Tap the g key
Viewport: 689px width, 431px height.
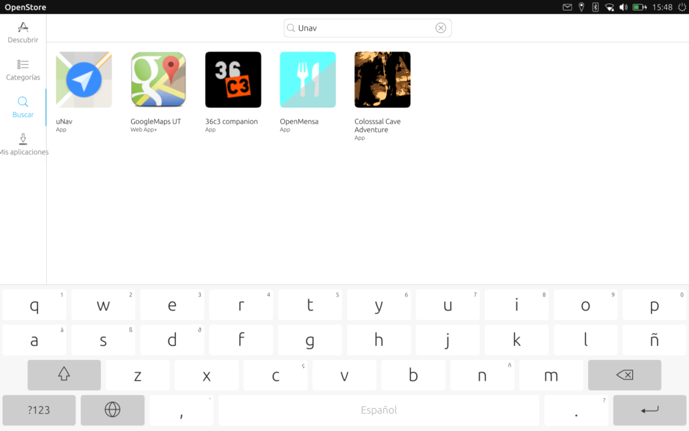pos(310,339)
